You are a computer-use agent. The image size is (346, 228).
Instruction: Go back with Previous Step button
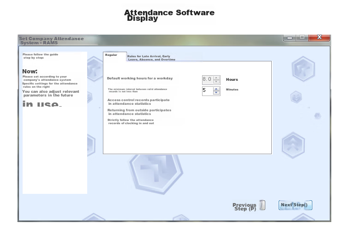click(x=249, y=206)
